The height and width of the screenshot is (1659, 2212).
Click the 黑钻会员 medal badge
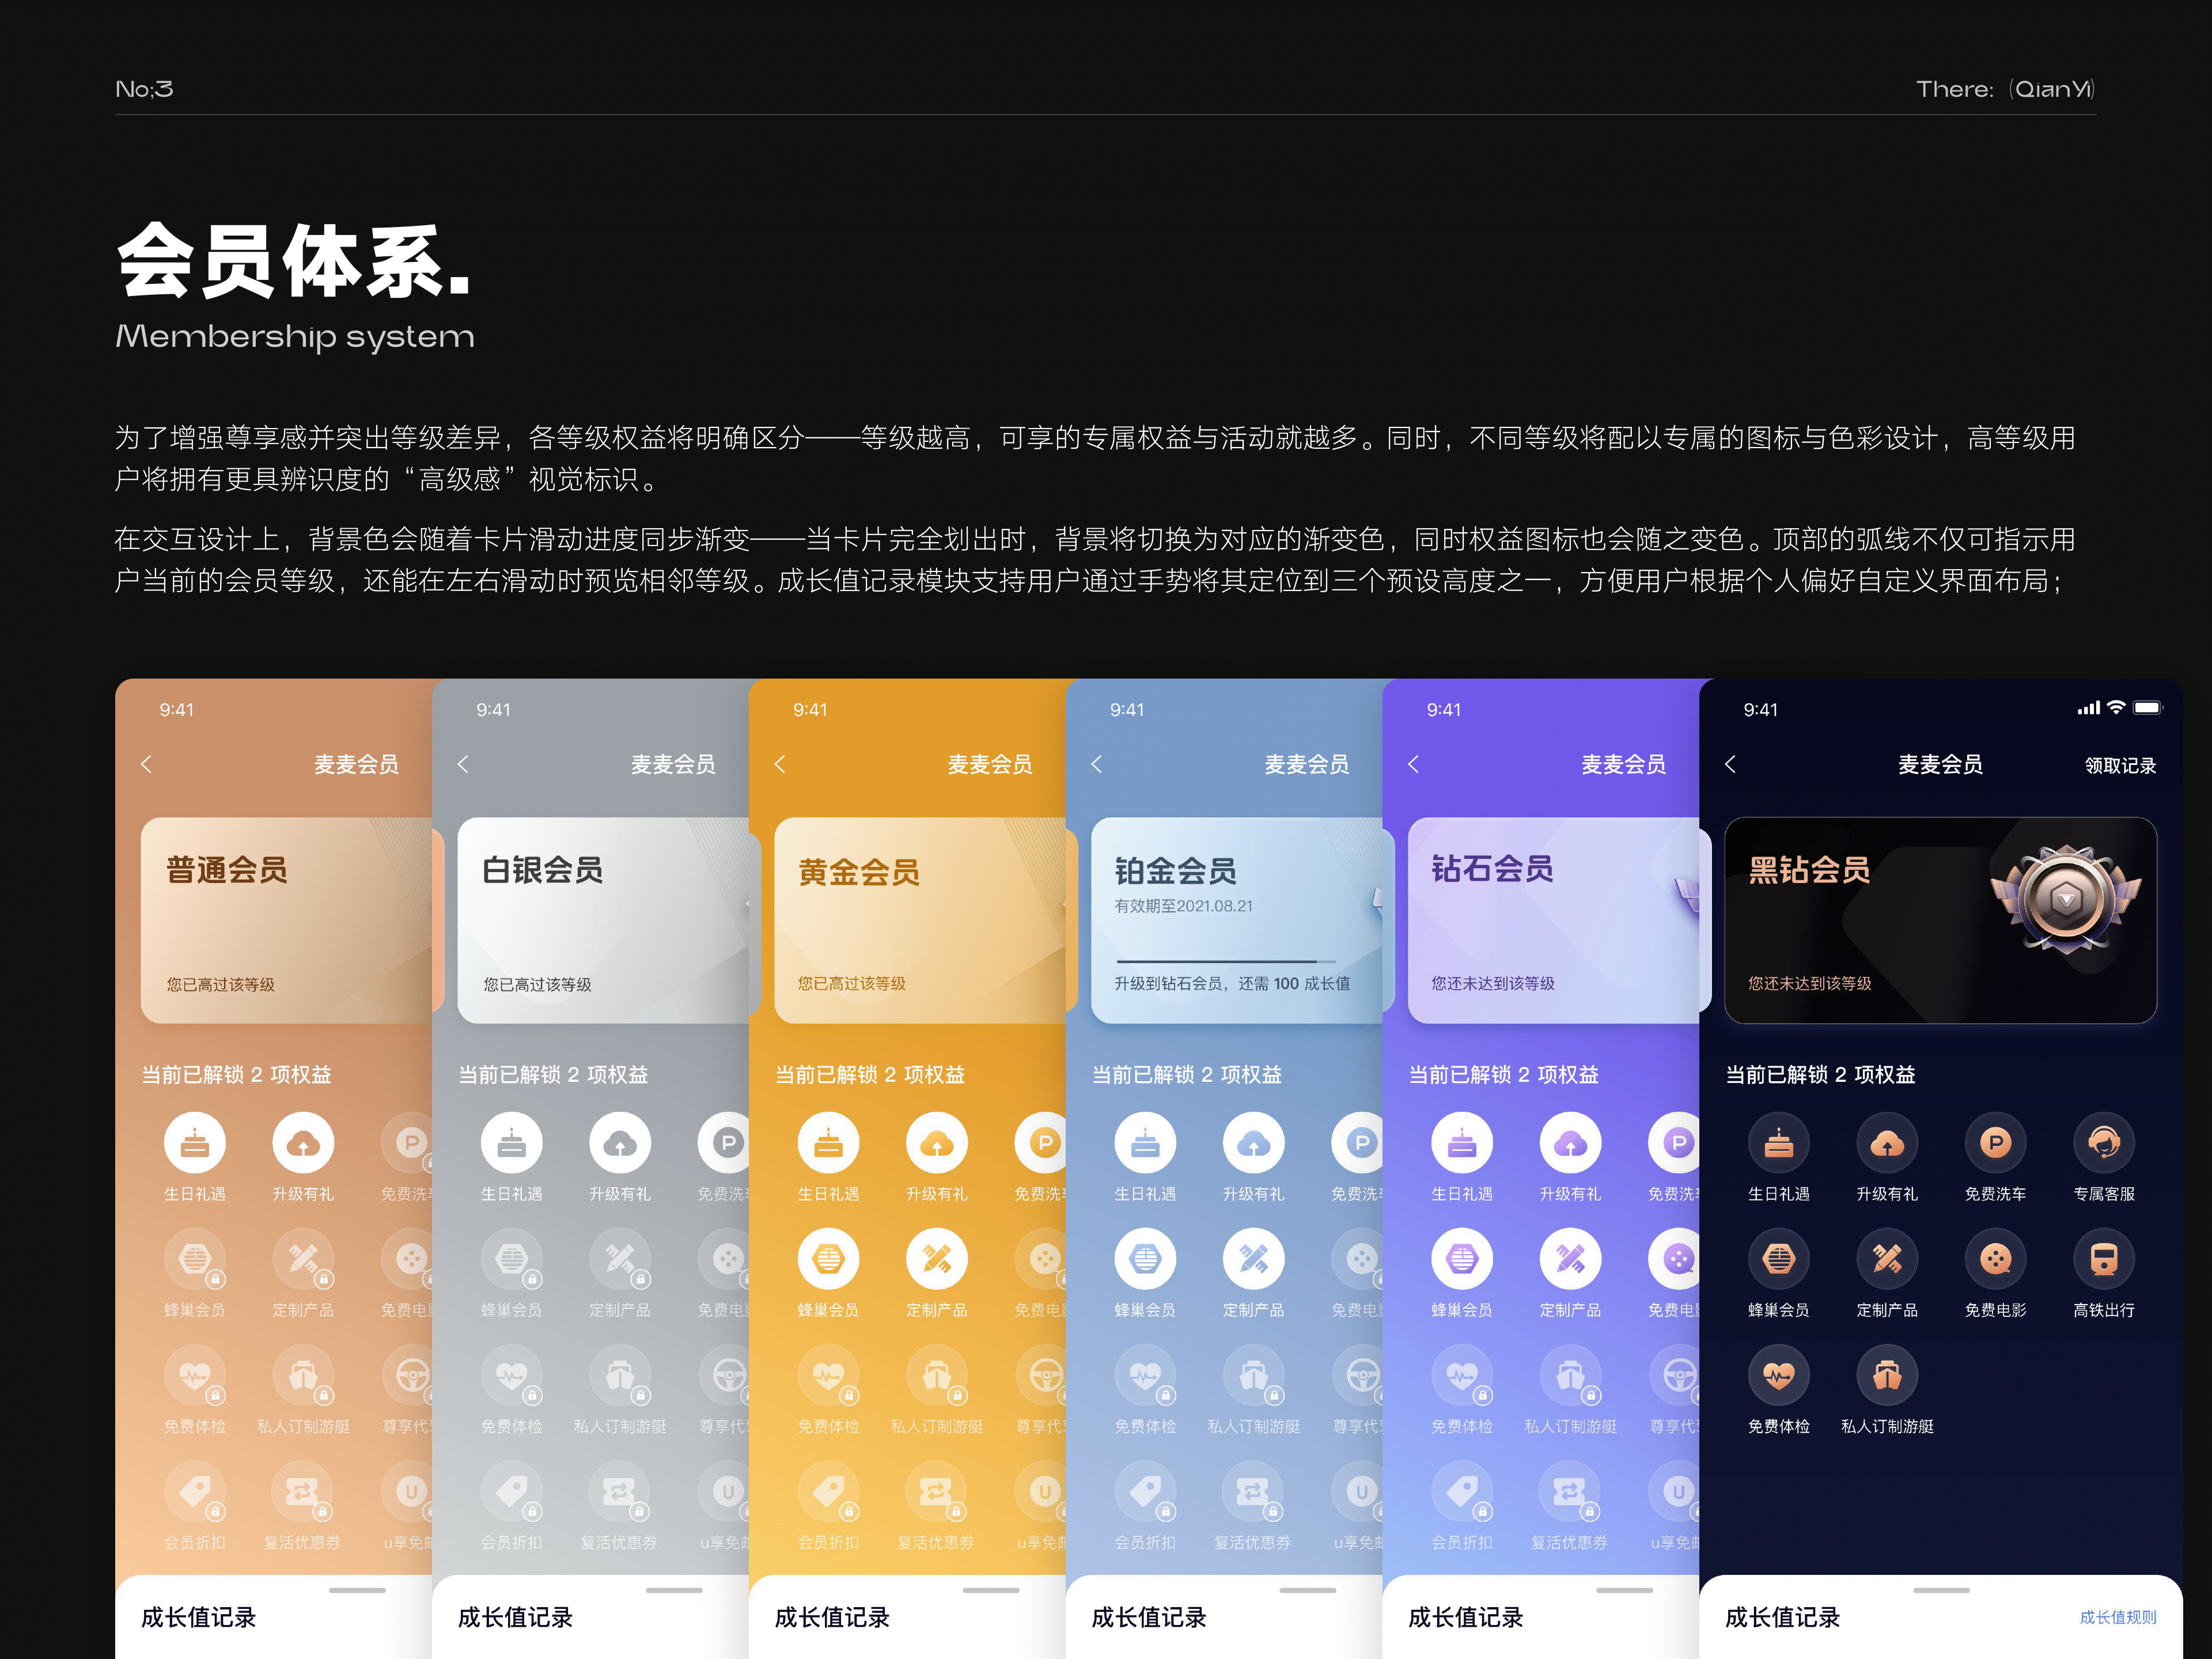tap(2066, 900)
